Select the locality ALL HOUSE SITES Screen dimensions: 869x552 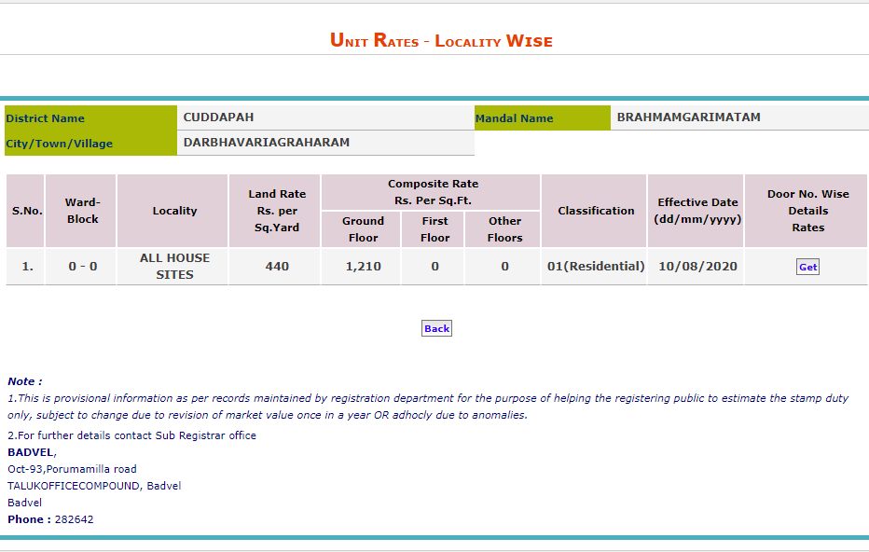(x=172, y=265)
